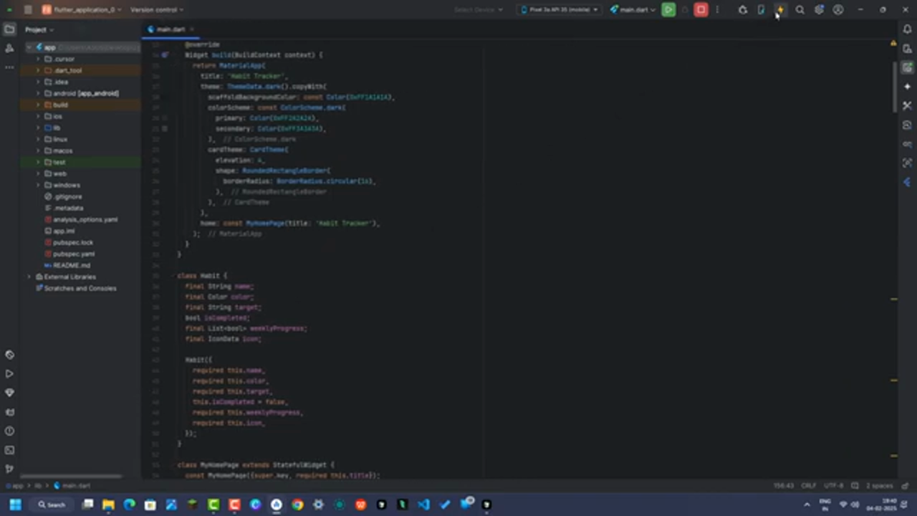Screen dimensions: 917x516
Task: Click the gutter override icon beside build method
Action: tap(165, 54)
